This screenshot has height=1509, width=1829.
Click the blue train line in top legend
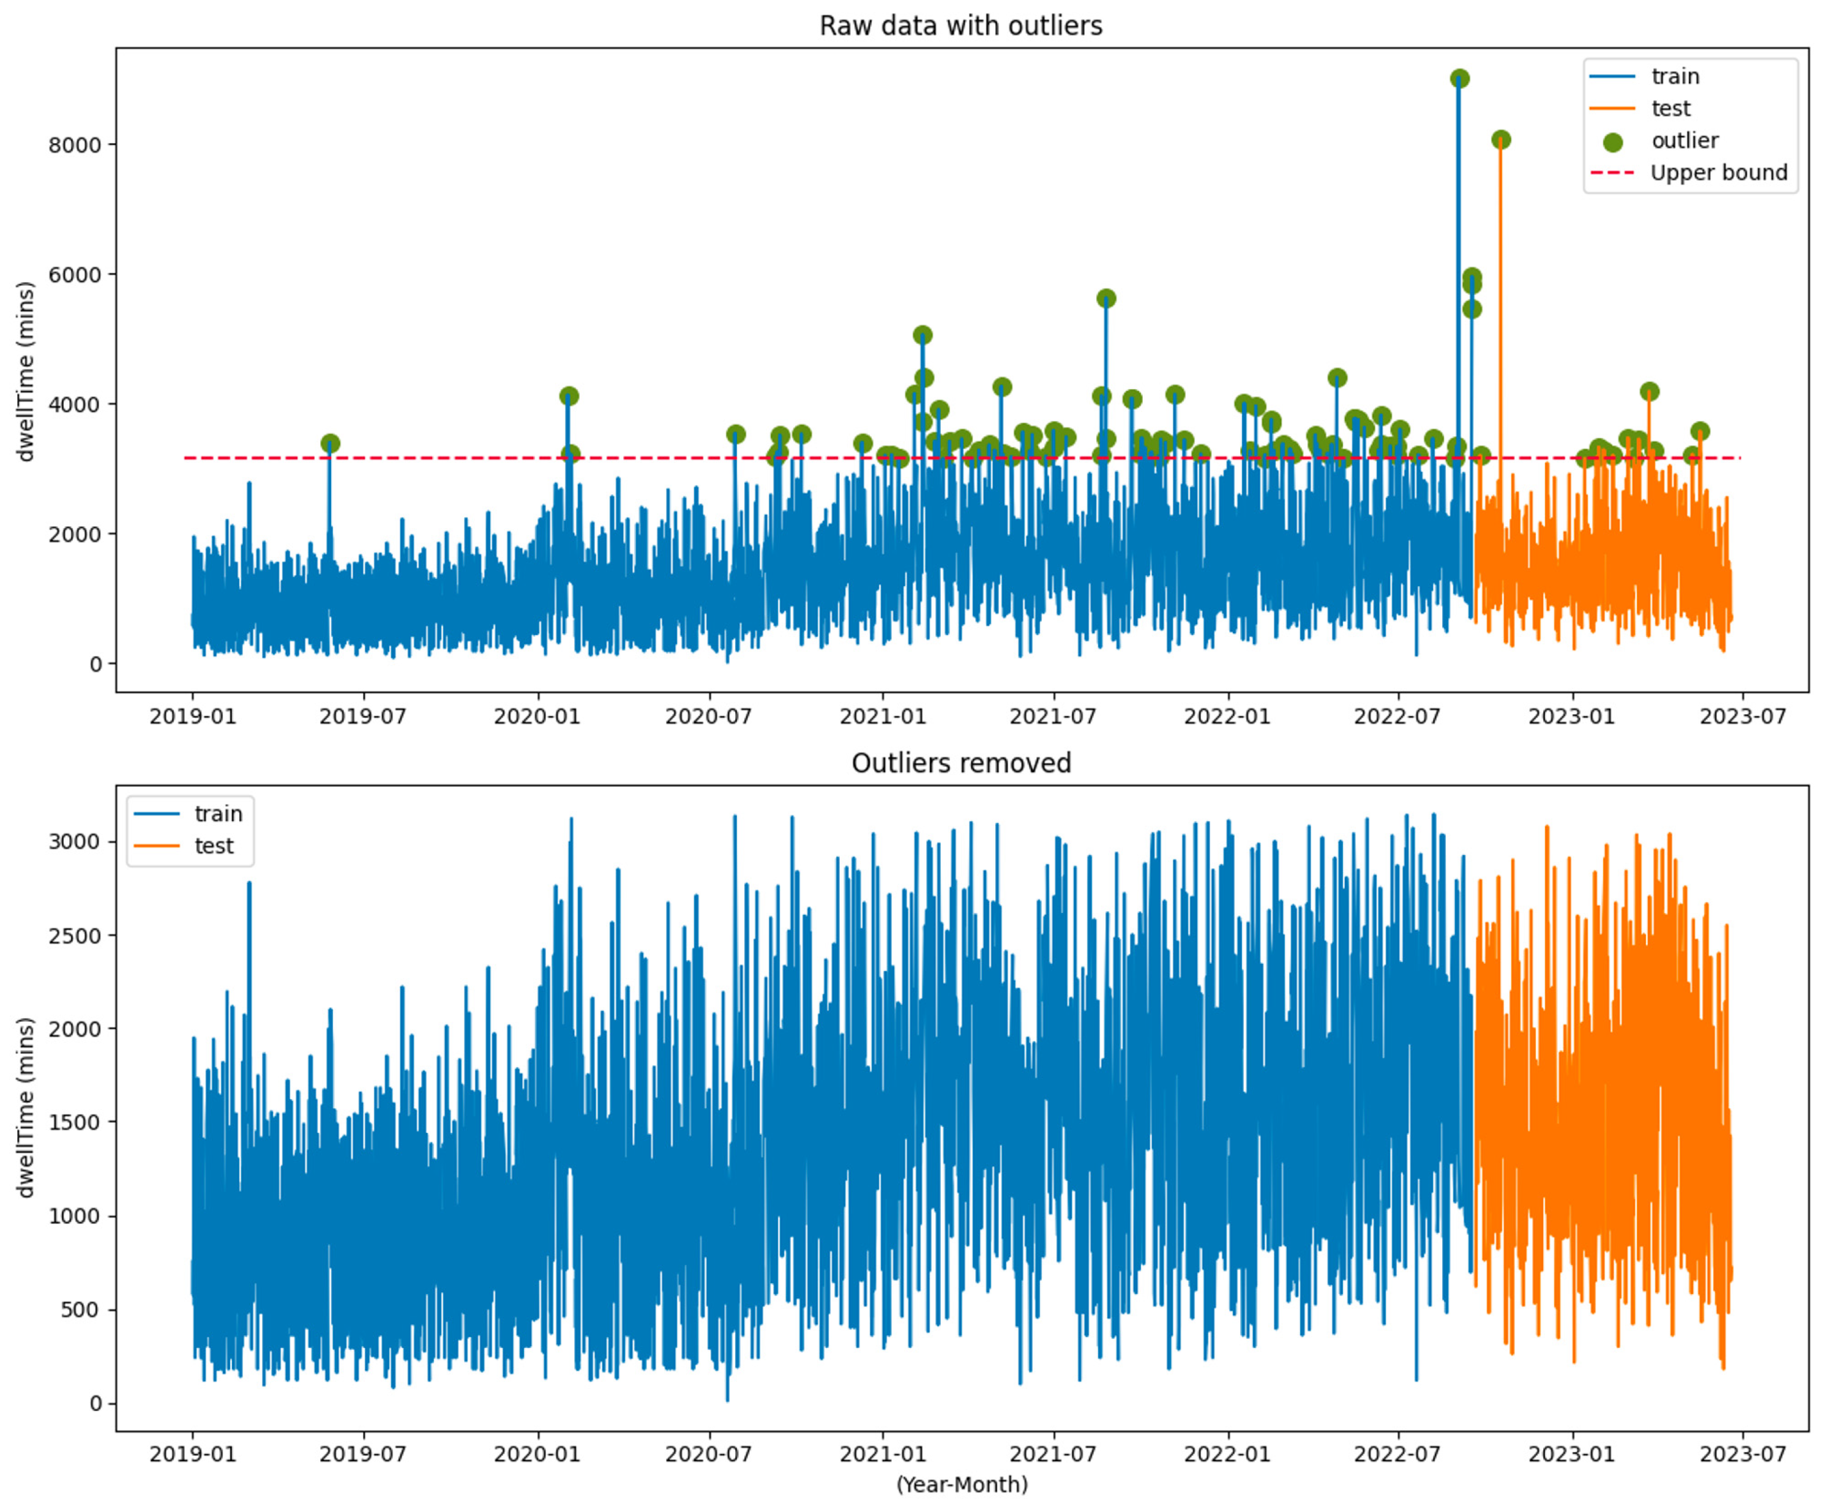1612,76
